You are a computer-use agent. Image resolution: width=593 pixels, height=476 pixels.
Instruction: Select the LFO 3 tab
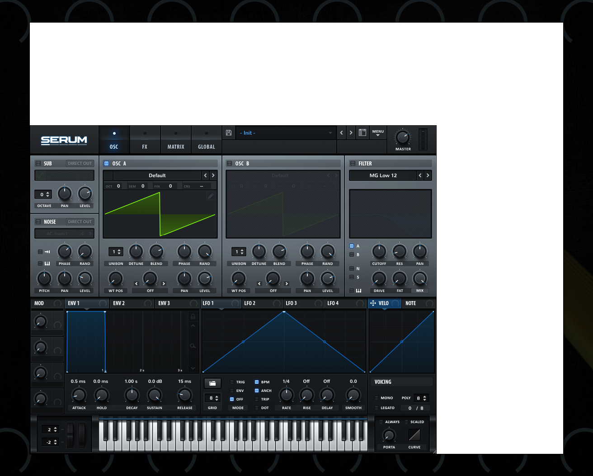304,303
